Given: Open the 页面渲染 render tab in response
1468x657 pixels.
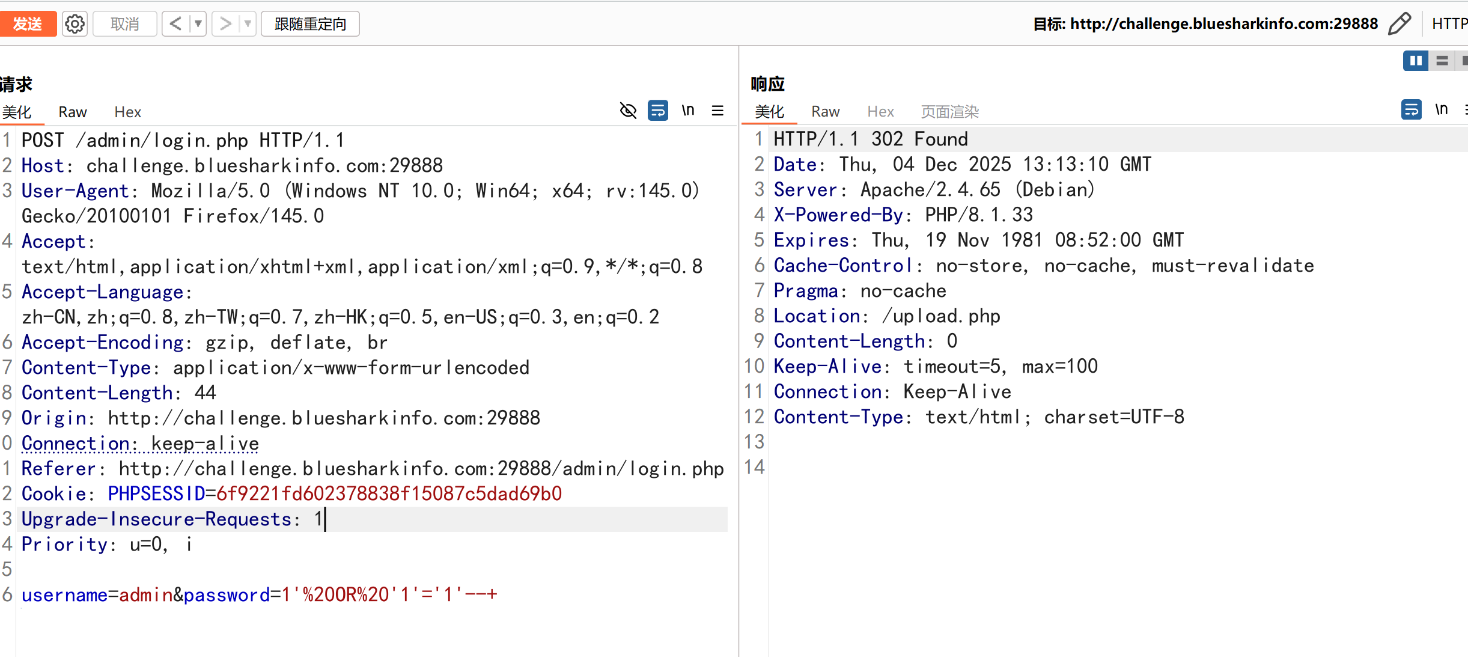Looking at the screenshot, I should [949, 112].
